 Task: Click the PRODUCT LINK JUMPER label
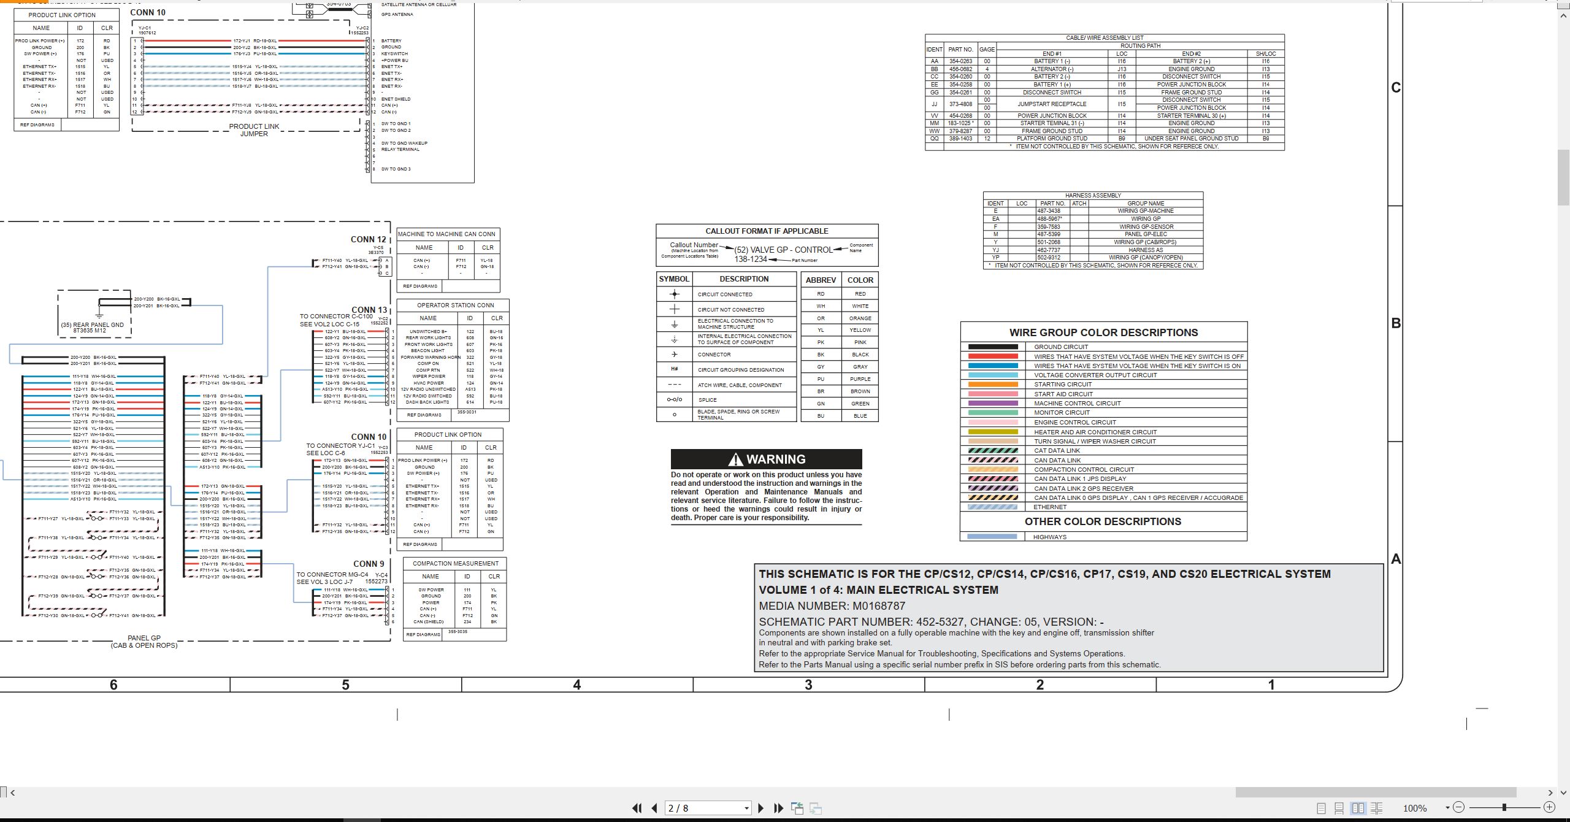pyautogui.click(x=254, y=130)
